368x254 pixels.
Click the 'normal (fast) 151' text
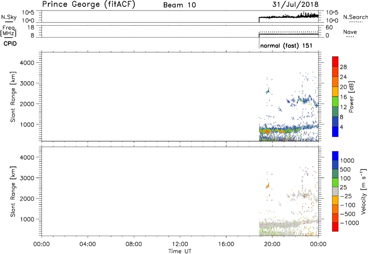[x=286, y=45]
